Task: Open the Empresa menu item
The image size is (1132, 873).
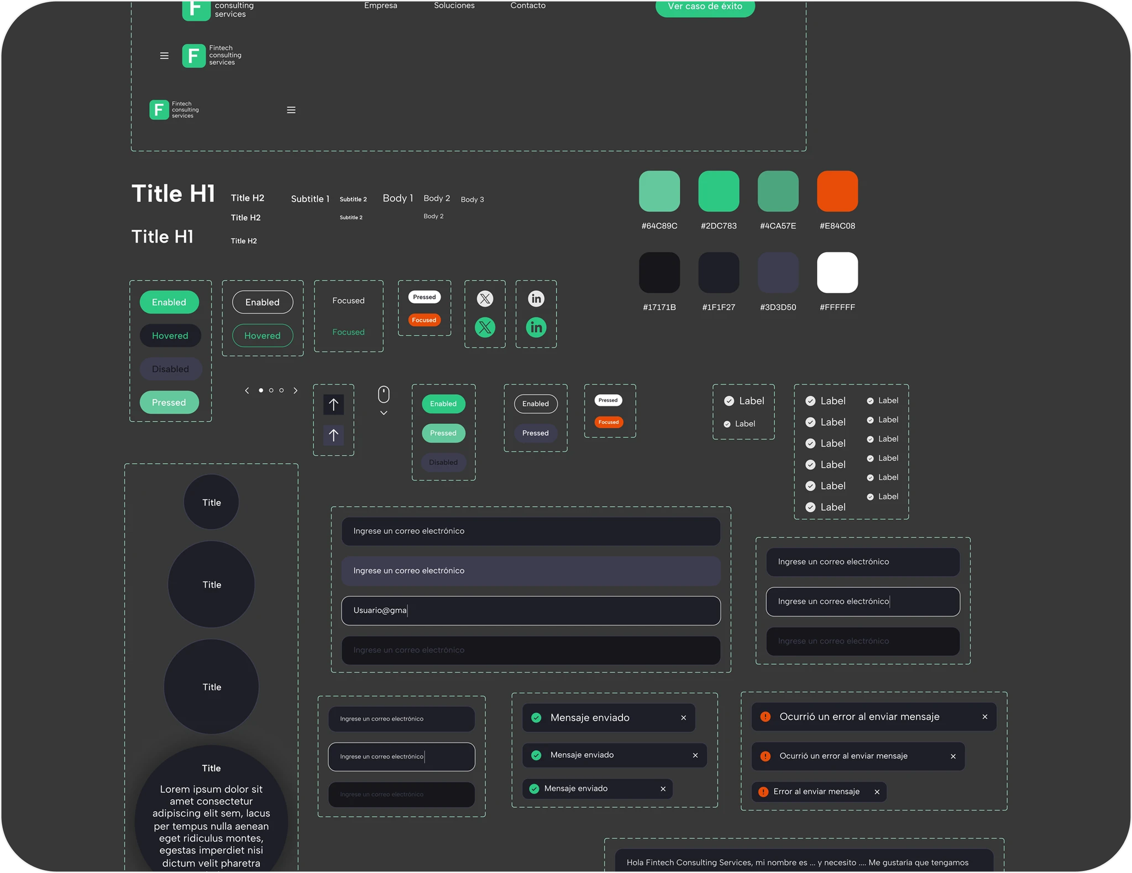Action: [x=381, y=6]
